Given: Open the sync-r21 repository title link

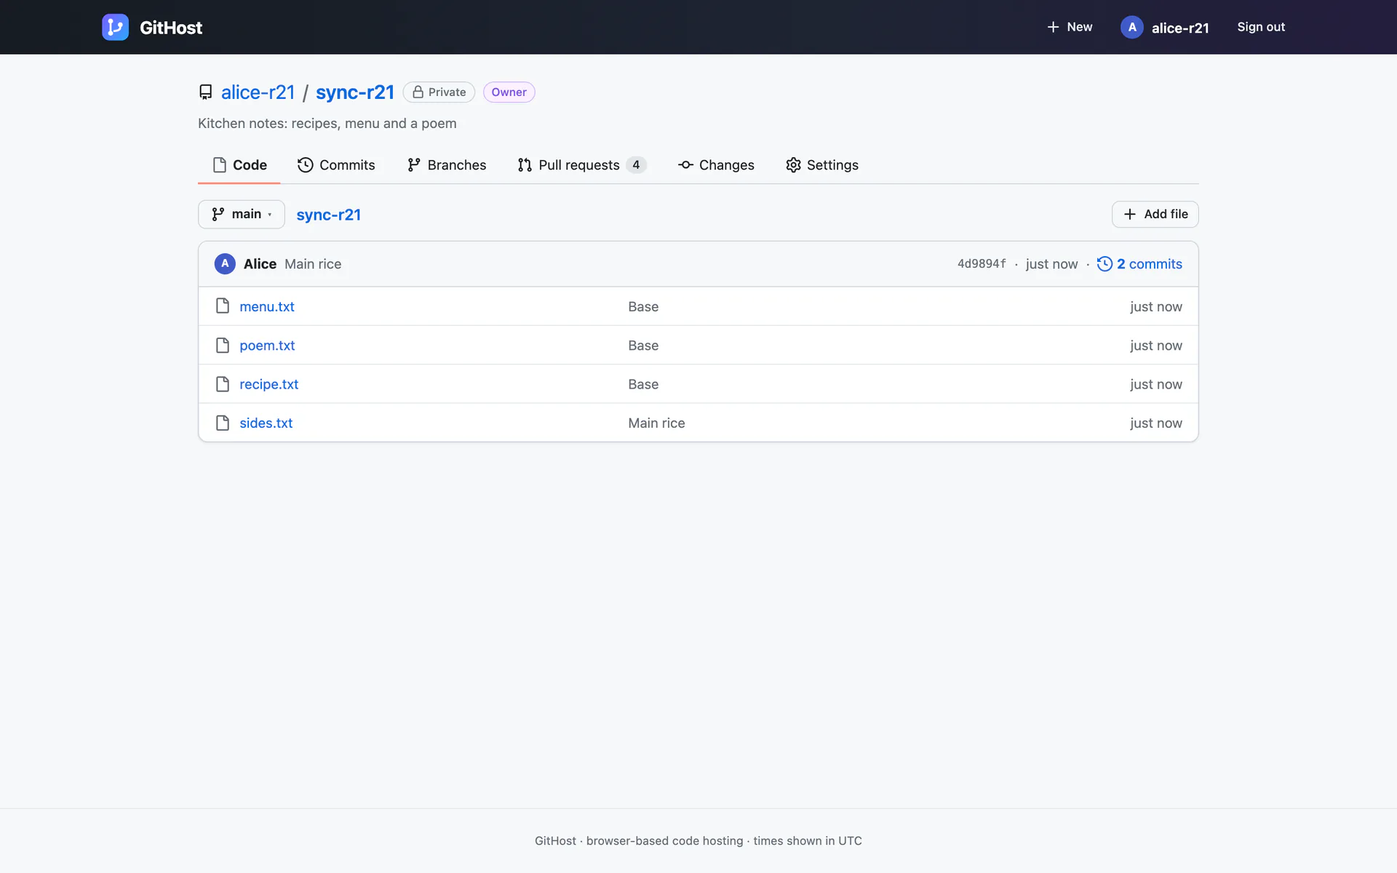Looking at the screenshot, I should tap(355, 92).
